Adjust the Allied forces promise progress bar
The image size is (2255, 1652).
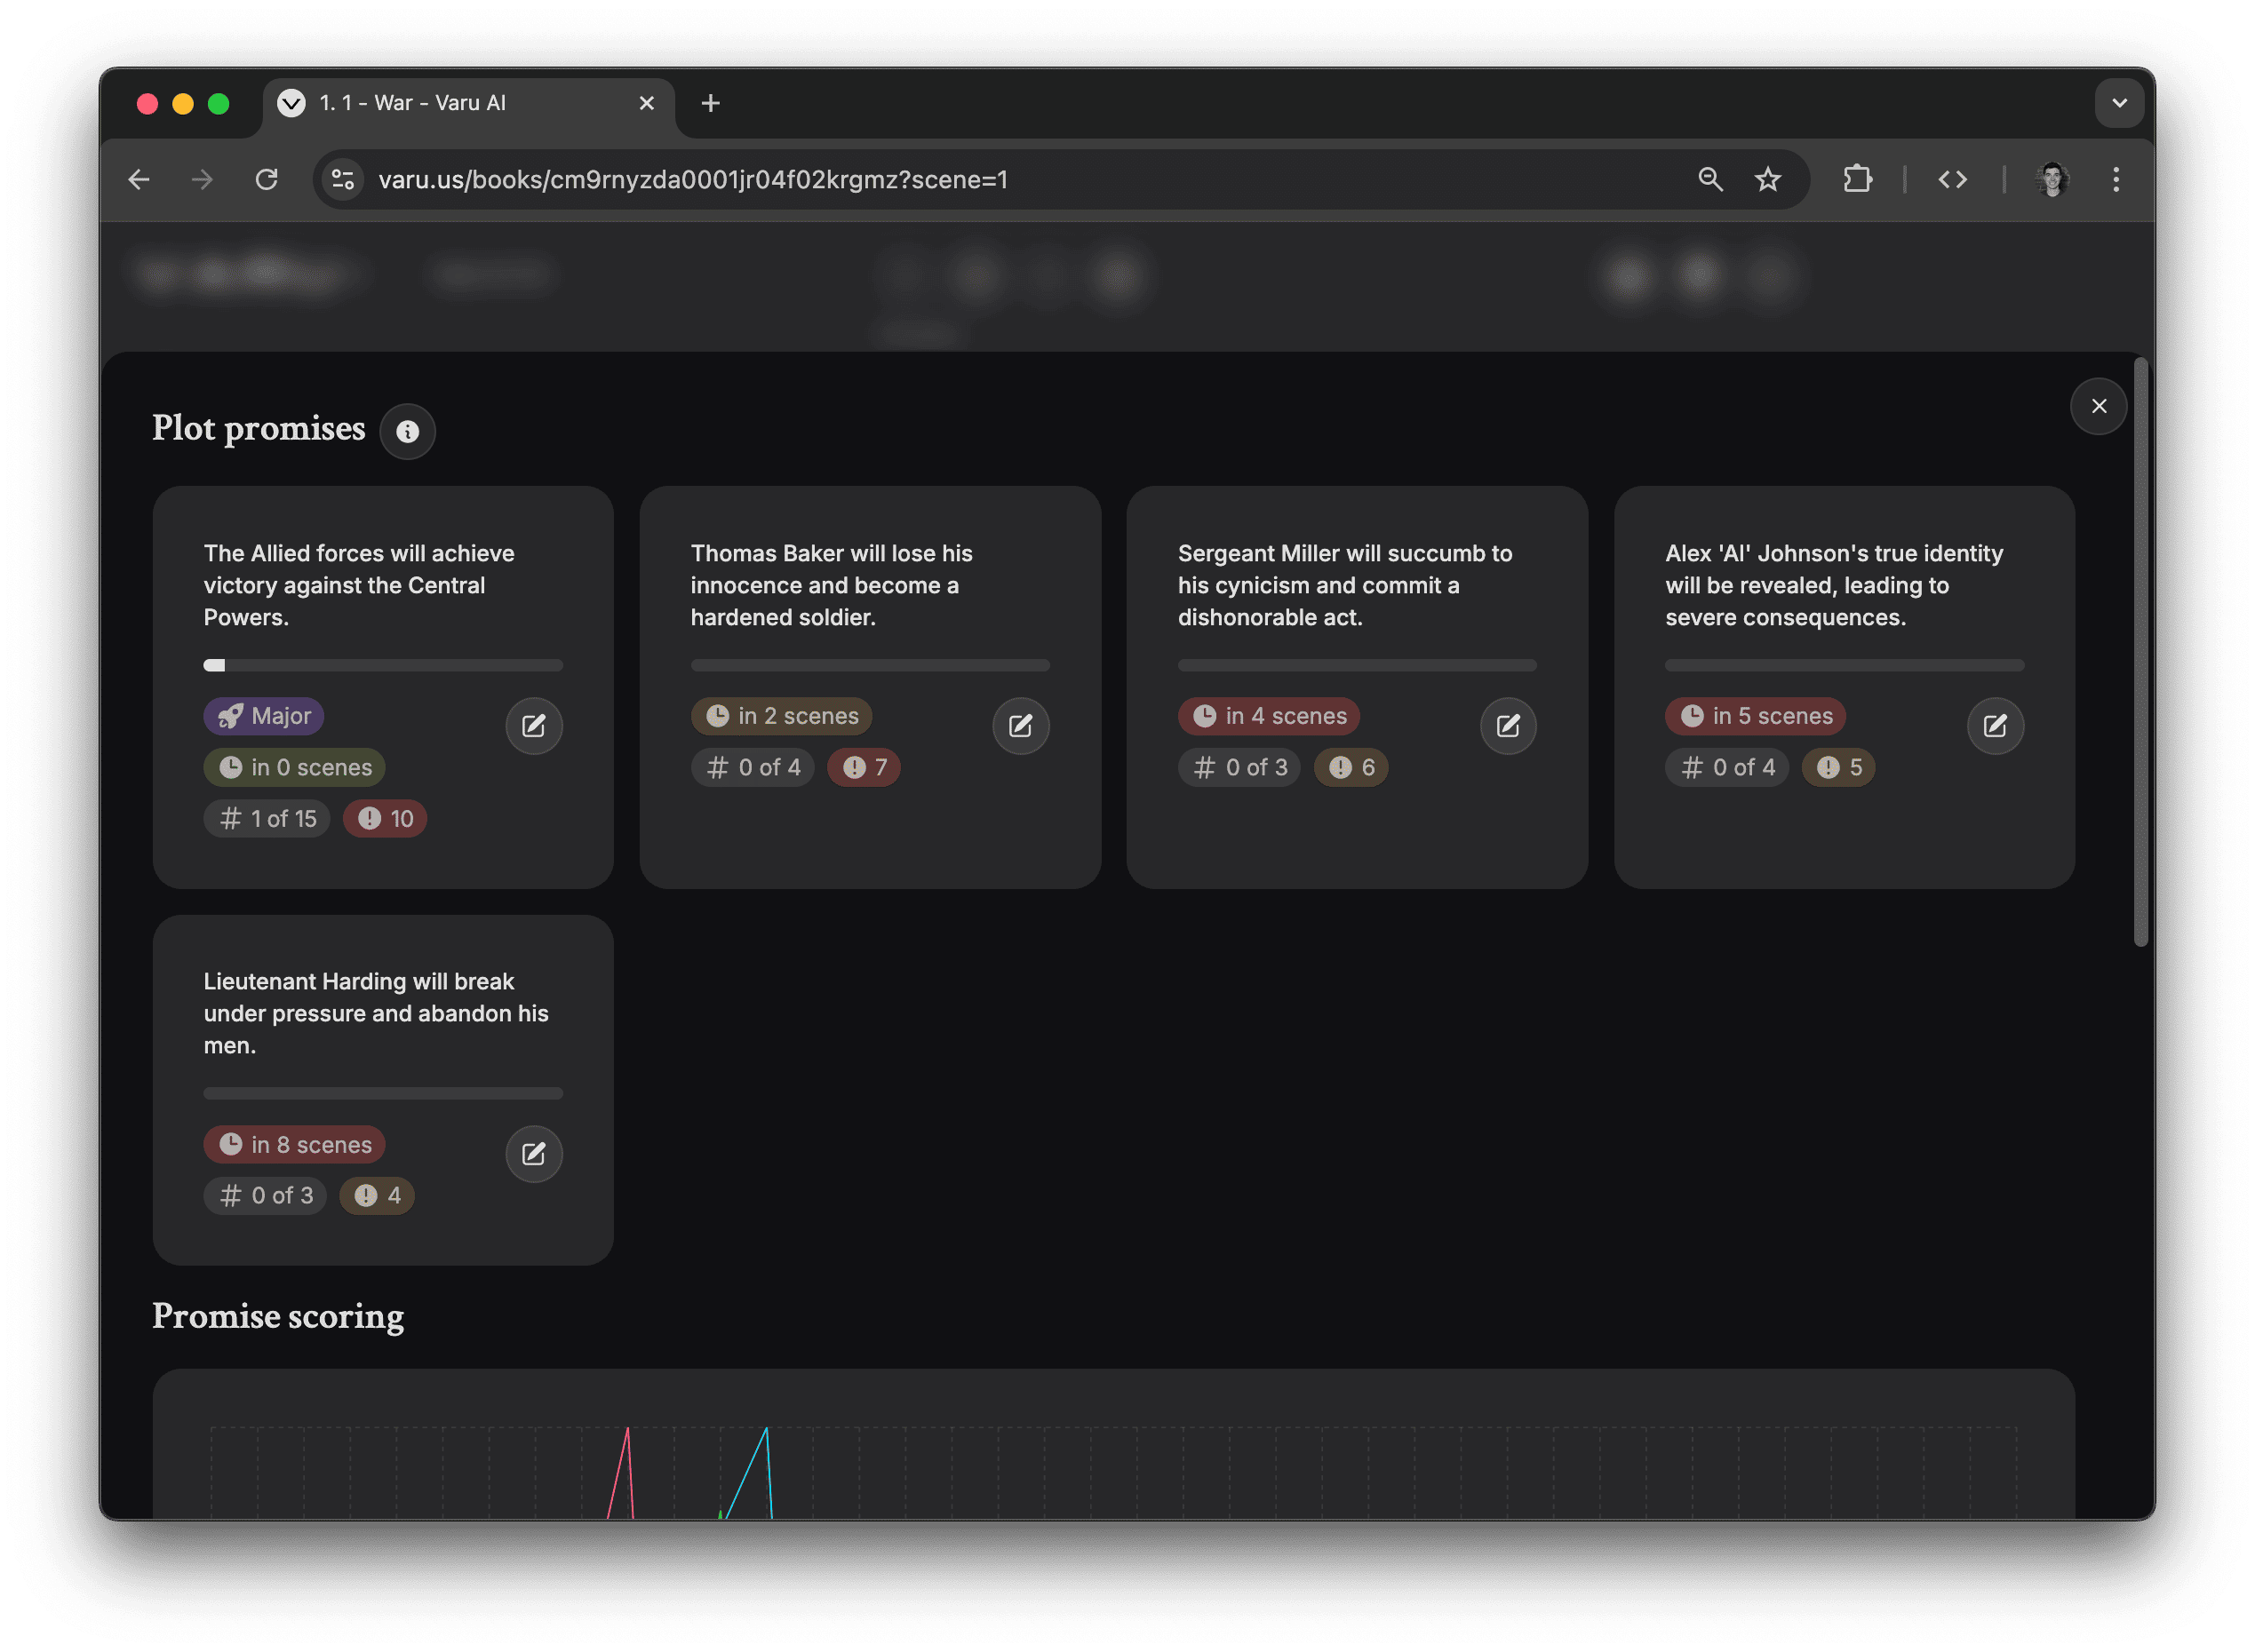point(383,664)
